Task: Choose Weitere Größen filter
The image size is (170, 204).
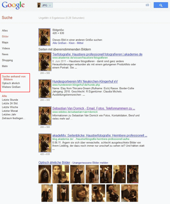Action: click(11, 87)
